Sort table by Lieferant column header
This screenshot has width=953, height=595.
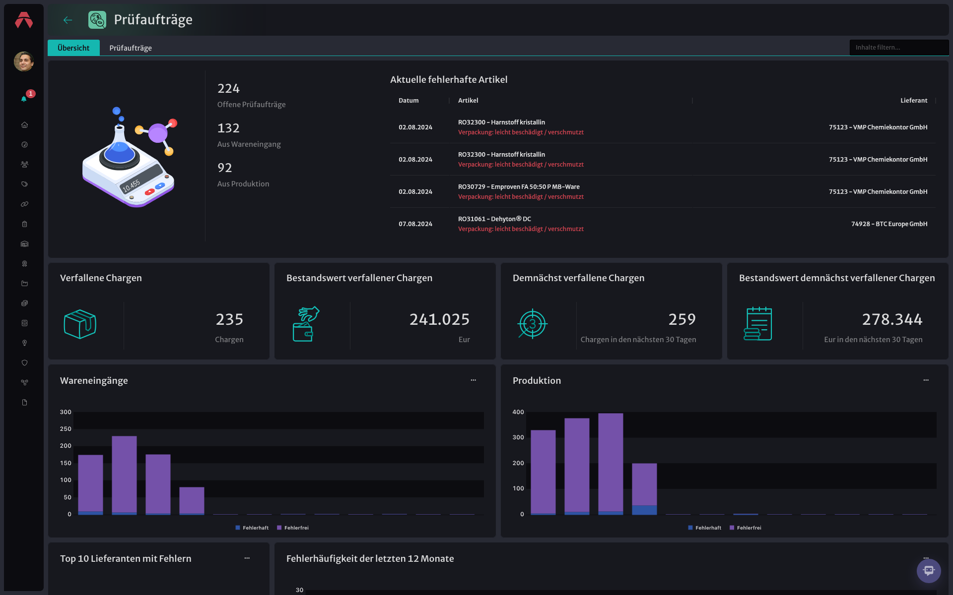(x=914, y=101)
